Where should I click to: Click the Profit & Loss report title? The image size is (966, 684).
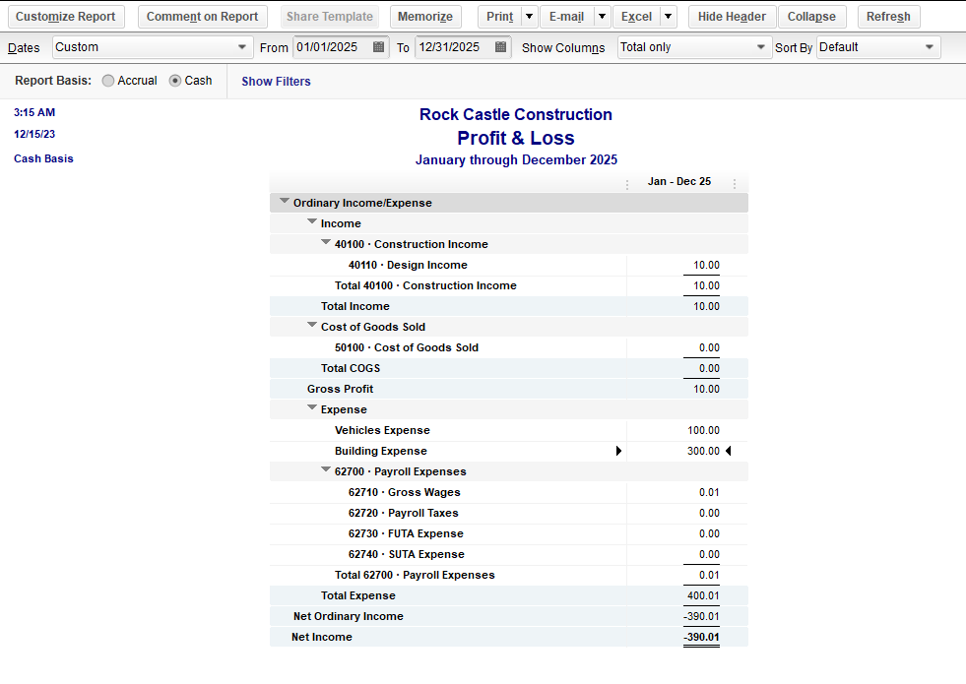pyautogui.click(x=516, y=138)
